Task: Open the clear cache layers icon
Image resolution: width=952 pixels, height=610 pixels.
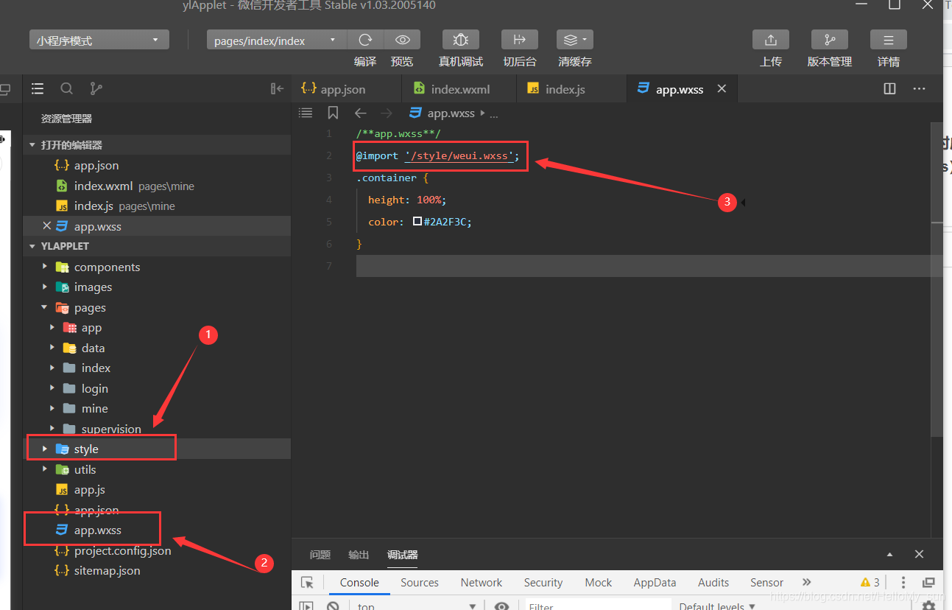Action: coord(575,40)
